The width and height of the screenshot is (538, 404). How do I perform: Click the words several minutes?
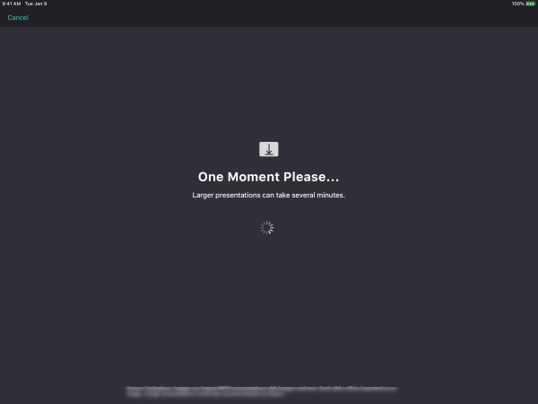click(318, 195)
